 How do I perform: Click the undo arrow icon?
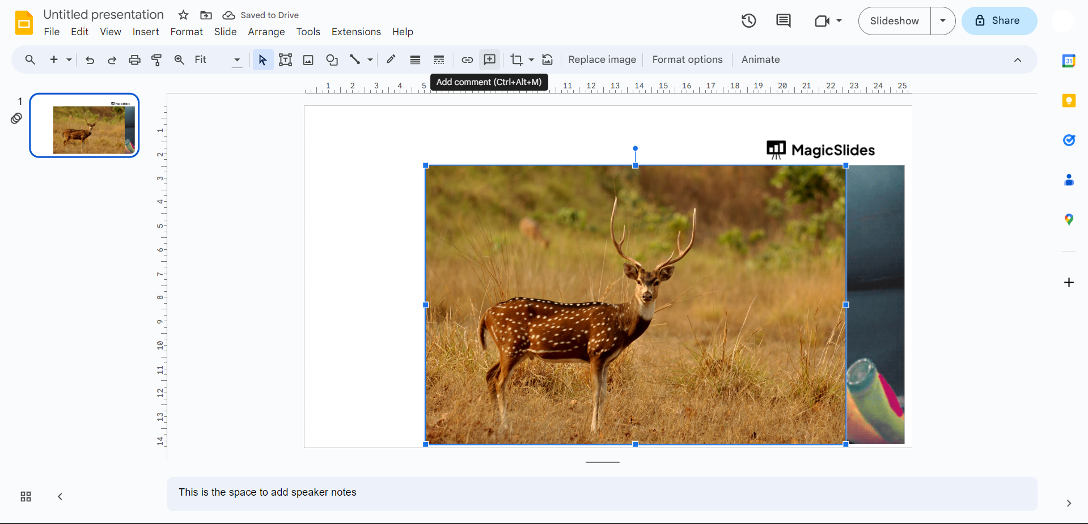point(90,60)
